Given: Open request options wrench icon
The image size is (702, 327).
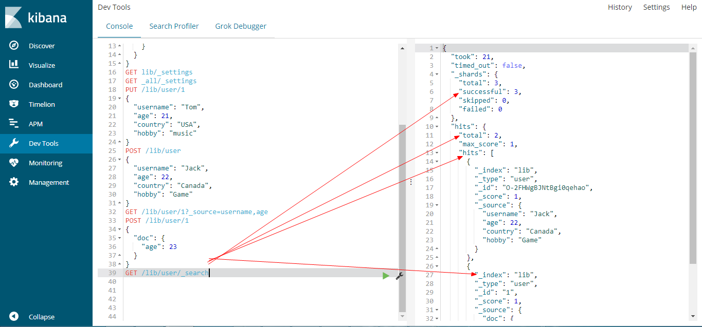Looking at the screenshot, I should (399, 276).
